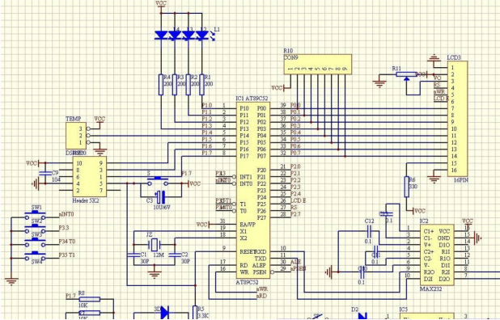Image resolution: width=500 pixels, height=320 pixels.
Task: Click the nINT0 net label by SW1
Action: [x=66, y=214]
